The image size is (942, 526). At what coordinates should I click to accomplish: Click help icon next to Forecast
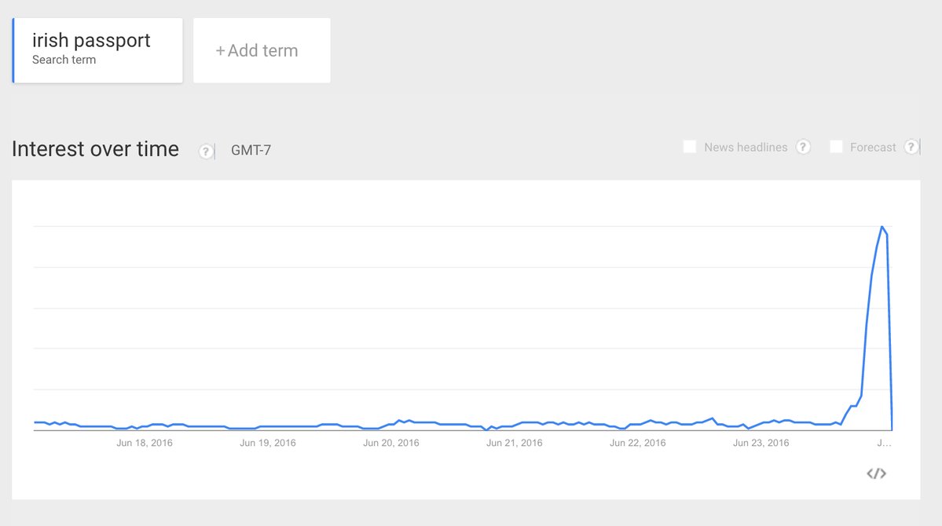click(911, 147)
